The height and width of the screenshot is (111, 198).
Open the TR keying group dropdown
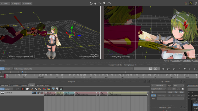159,92
